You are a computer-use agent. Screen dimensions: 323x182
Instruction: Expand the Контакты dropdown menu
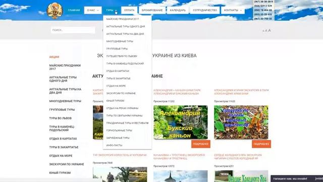(233, 10)
